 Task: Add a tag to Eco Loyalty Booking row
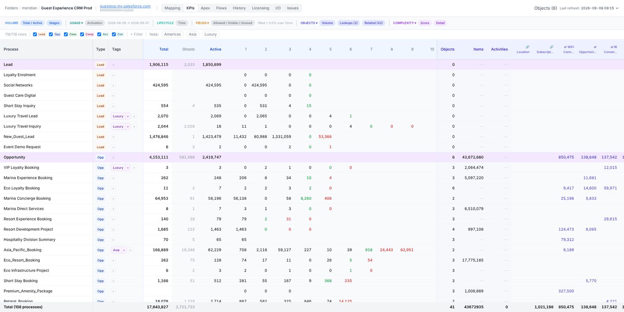(x=113, y=188)
